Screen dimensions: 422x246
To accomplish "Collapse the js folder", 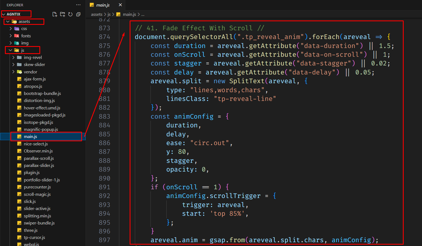I will pyautogui.click(x=22, y=50).
